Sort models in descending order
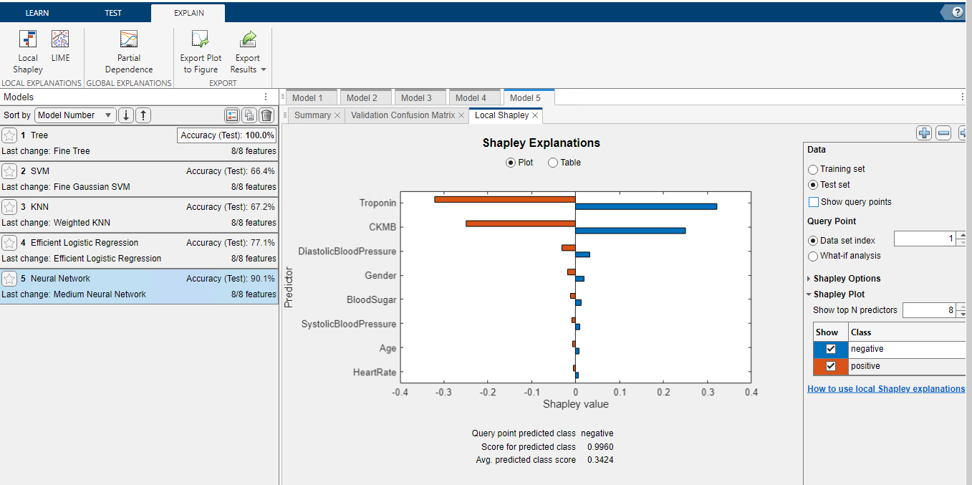This screenshot has width=972, height=485. pyautogui.click(x=126, y=115)
